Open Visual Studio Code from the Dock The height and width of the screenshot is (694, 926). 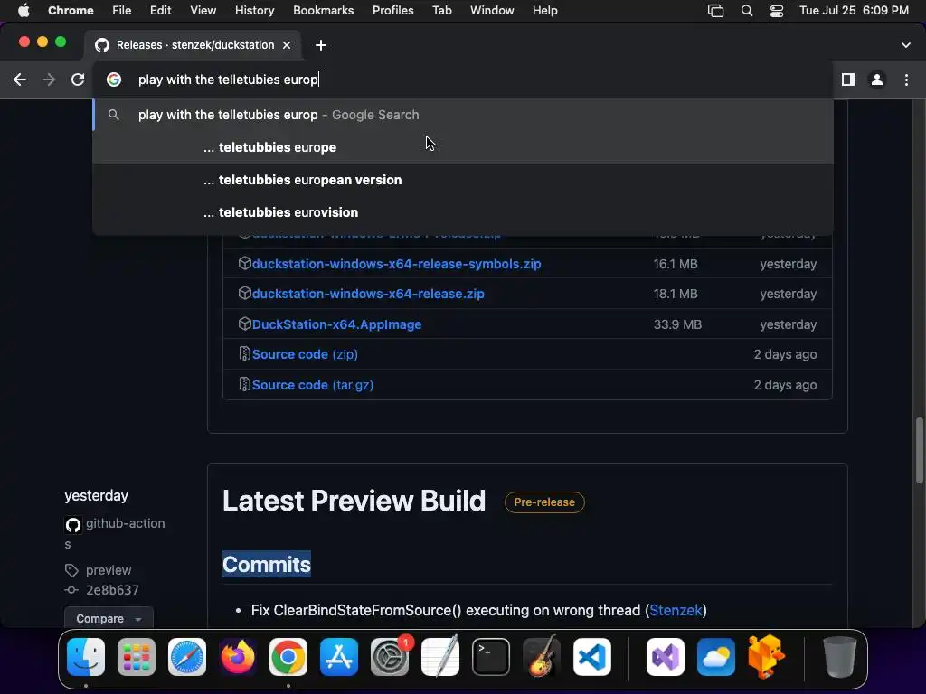click(x=592, y=657)
